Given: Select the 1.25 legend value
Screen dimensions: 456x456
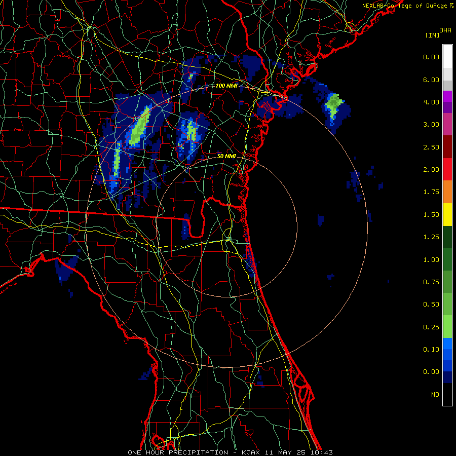Looking at the screenshot, I should (x=431, y=237).
